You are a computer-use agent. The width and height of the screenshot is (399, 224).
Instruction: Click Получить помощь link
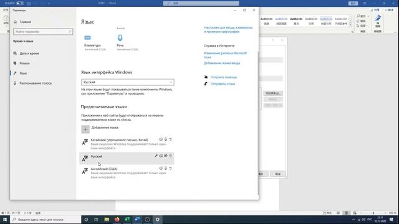(223, 77)
